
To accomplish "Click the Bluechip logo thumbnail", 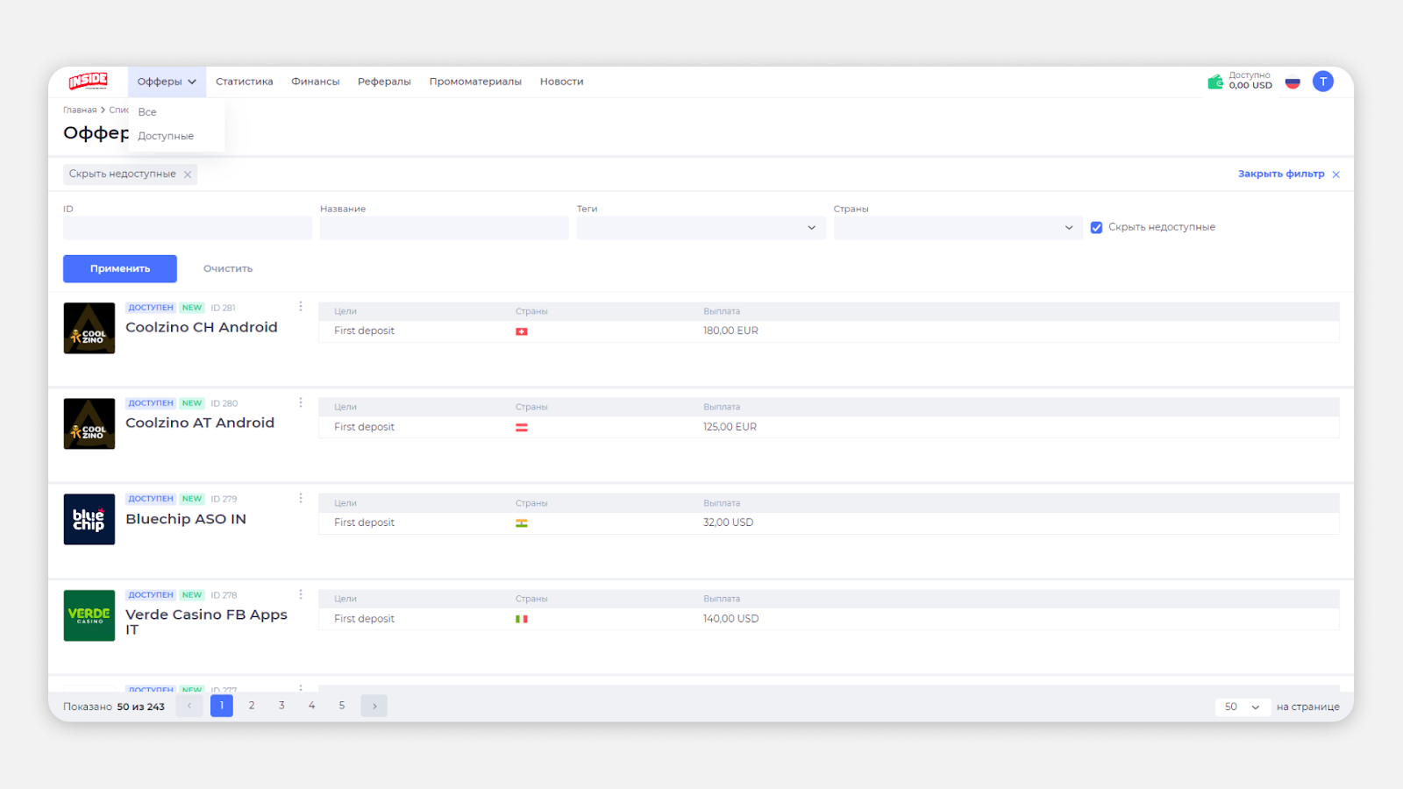I will click(x=89, y=519).
